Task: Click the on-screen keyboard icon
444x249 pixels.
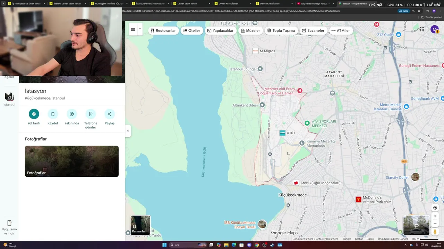Action: [x=133, y=29]
